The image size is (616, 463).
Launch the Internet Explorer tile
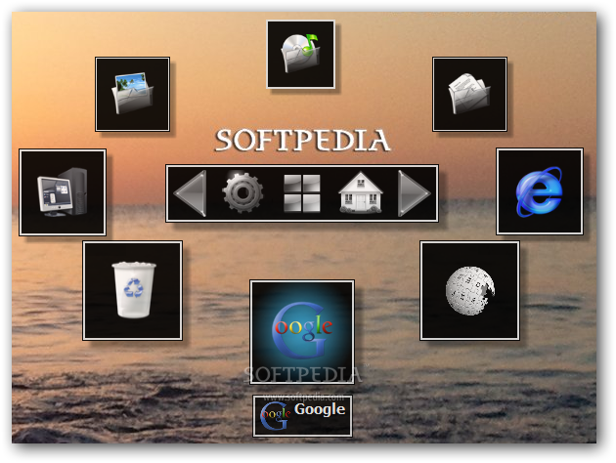pyautogui.click(x=540, y=191)
